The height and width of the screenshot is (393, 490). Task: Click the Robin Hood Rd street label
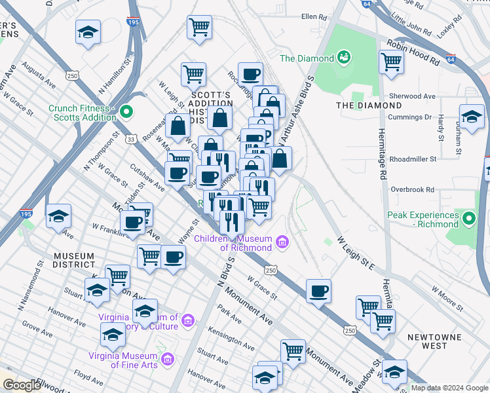tap(413, 52)
